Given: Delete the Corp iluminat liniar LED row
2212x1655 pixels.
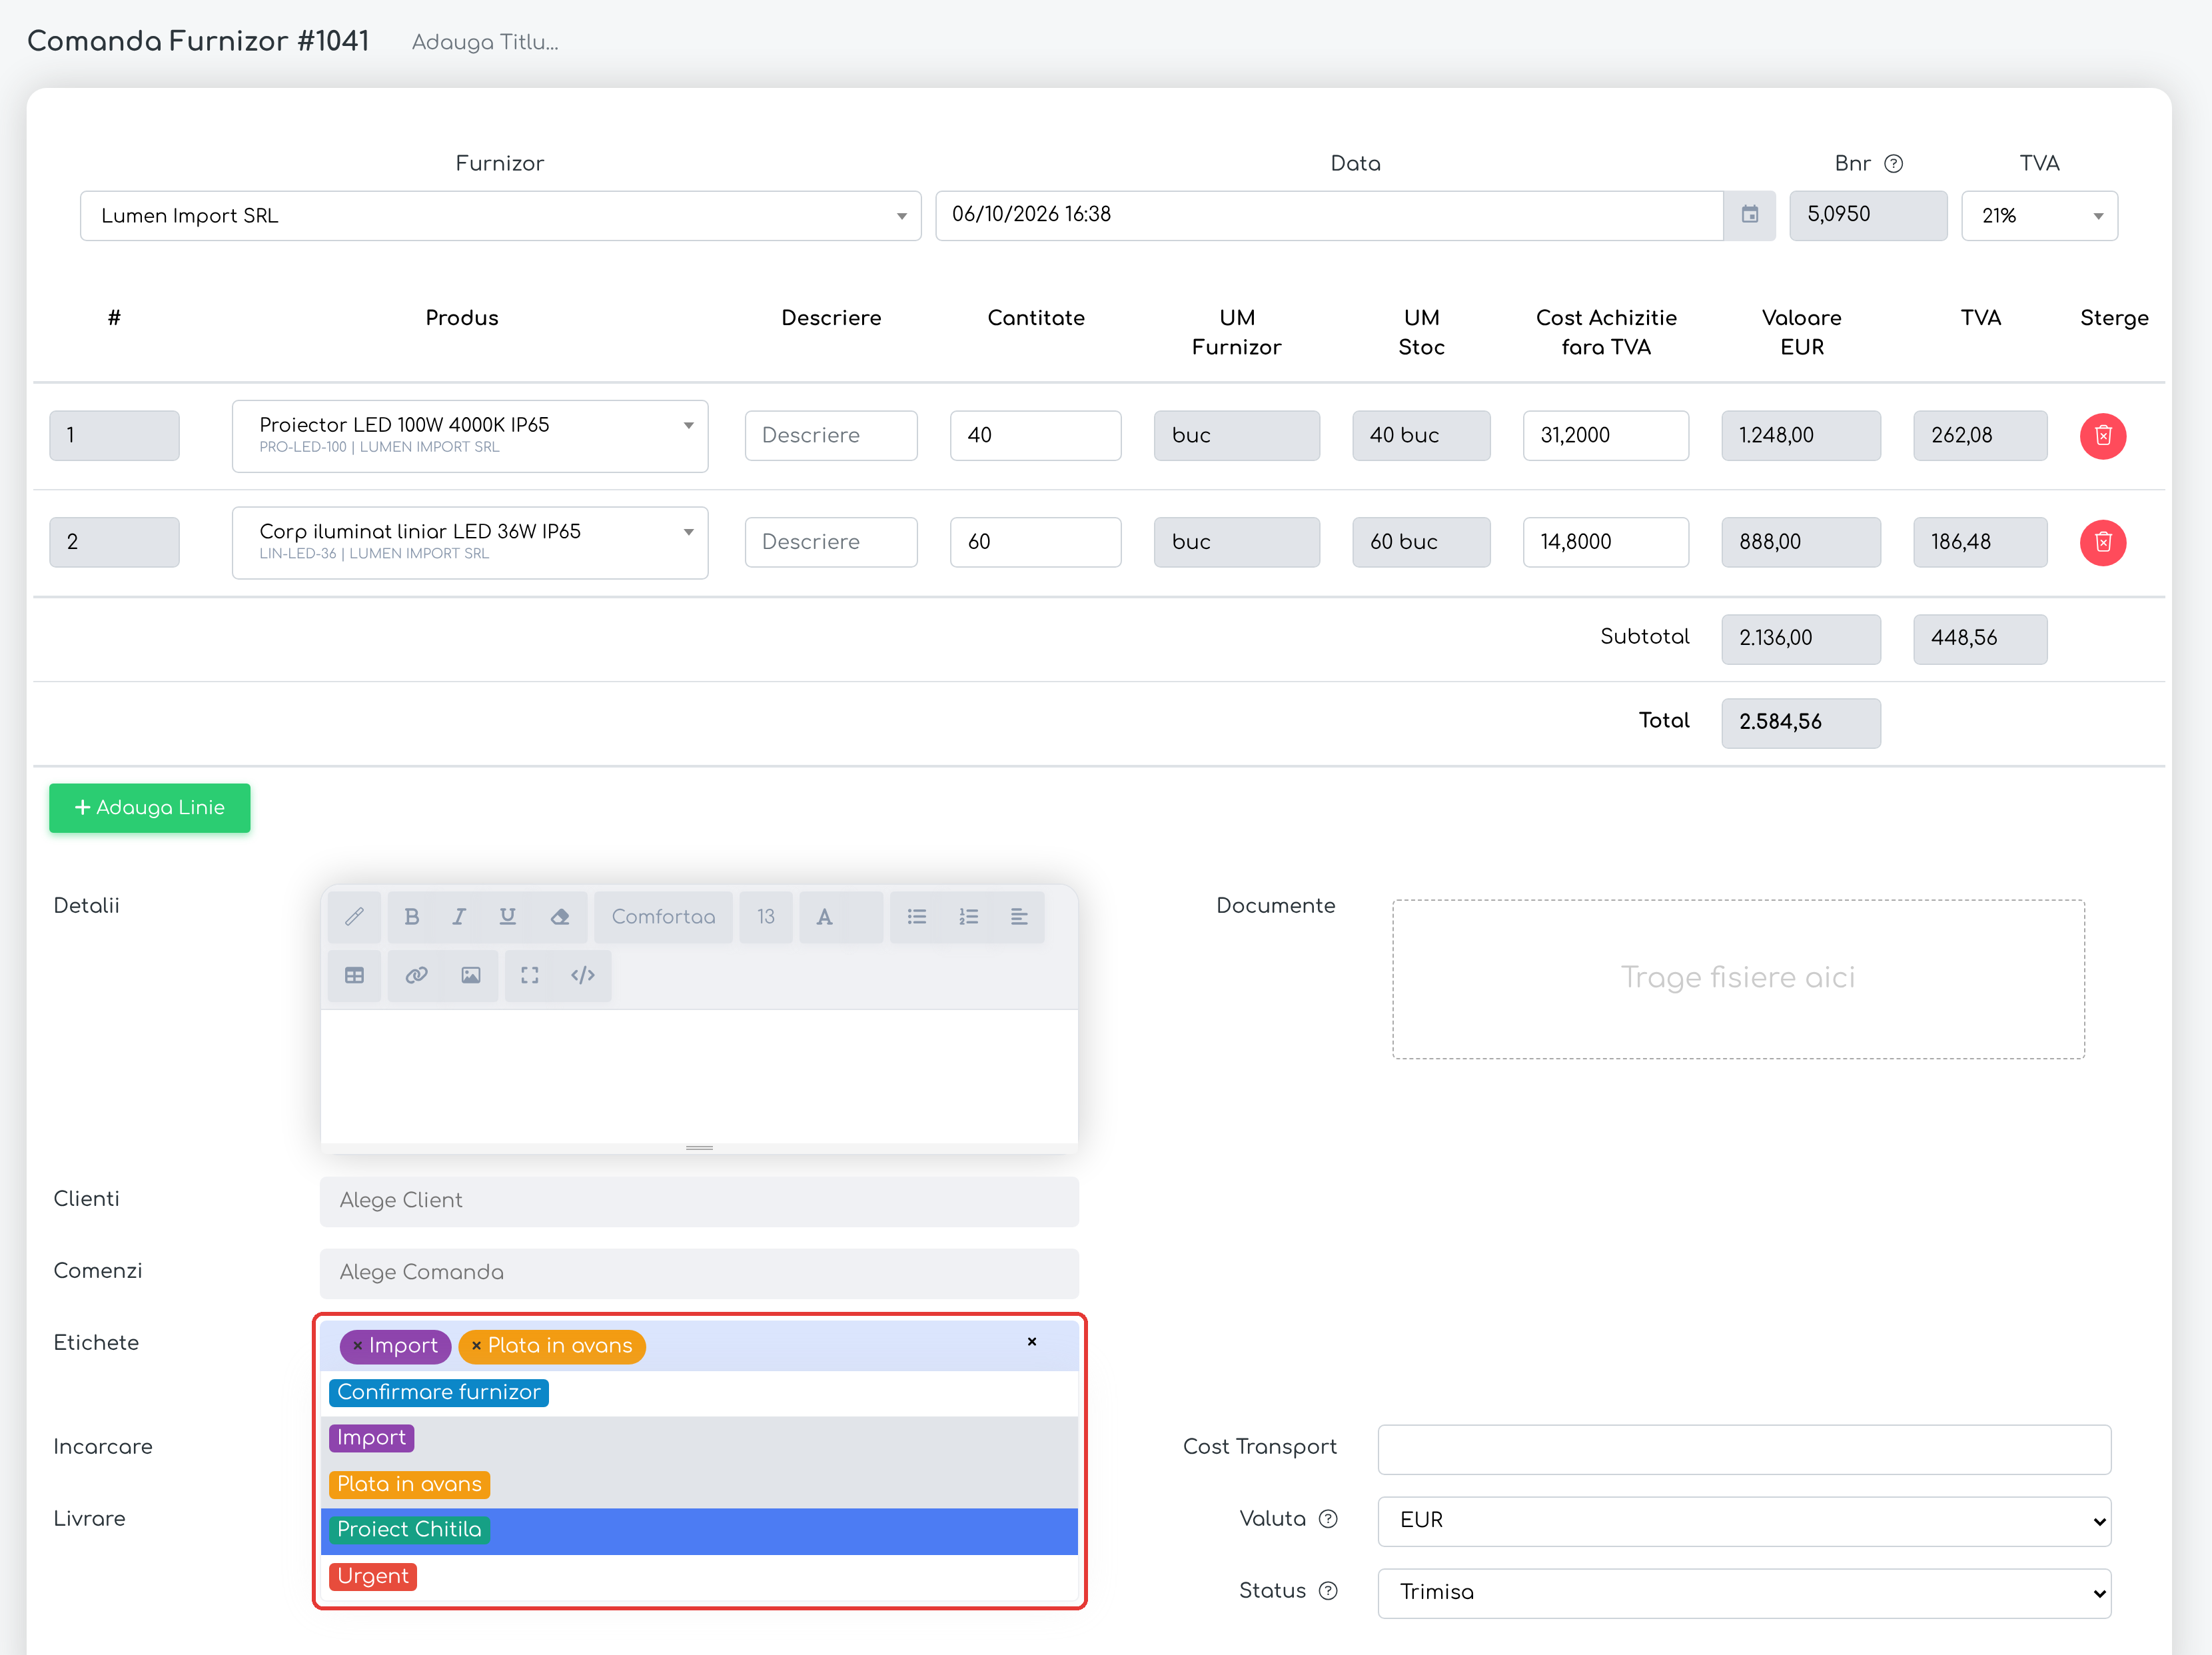Looking at the screenshot, I should [2103, 542].
